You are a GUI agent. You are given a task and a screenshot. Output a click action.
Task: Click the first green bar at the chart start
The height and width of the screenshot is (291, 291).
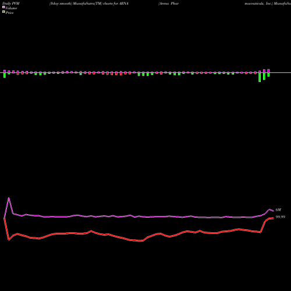coord(5,75)
